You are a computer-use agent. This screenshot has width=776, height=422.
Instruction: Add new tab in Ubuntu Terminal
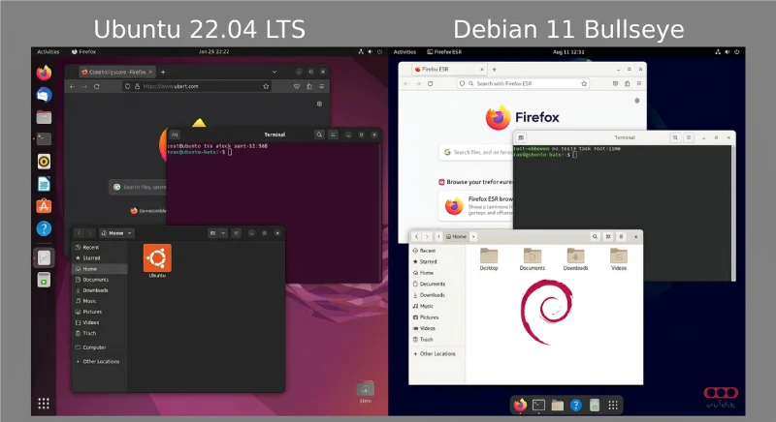175,135
